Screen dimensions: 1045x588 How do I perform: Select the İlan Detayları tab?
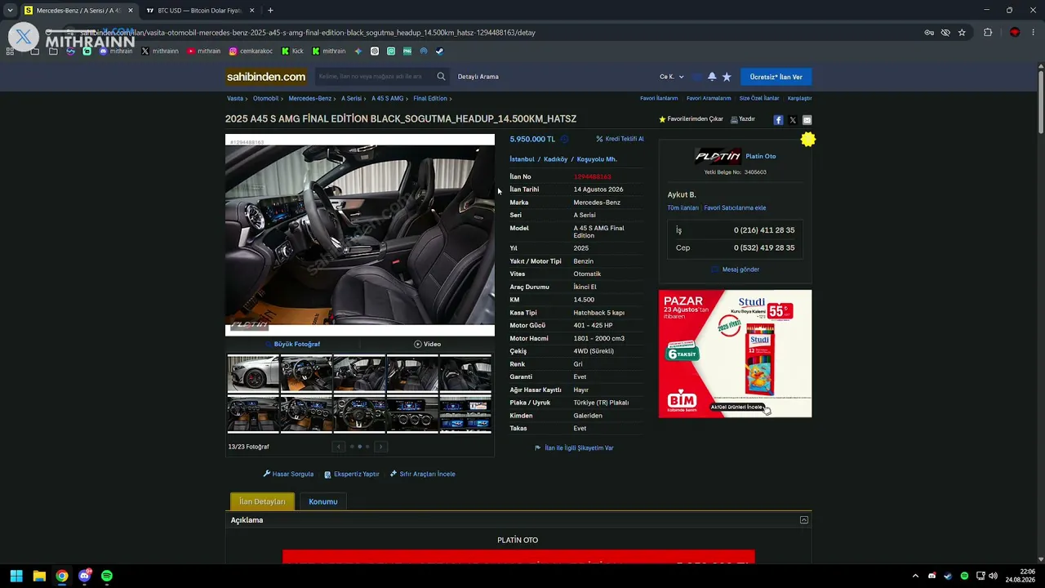click(x=262, y=501)
